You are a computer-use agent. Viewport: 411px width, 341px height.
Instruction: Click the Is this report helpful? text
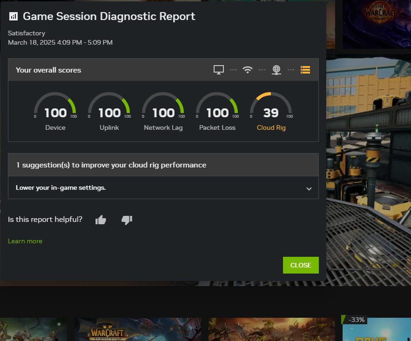click(x=45, y=219)
